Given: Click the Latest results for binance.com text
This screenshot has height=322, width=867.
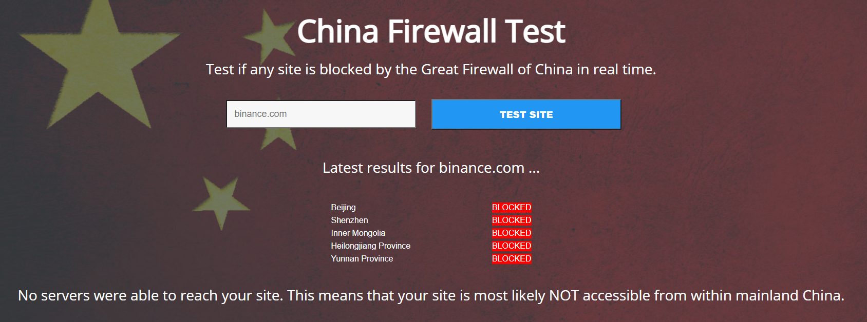Looking at the screenshot, I should click(x=431, y=168).
